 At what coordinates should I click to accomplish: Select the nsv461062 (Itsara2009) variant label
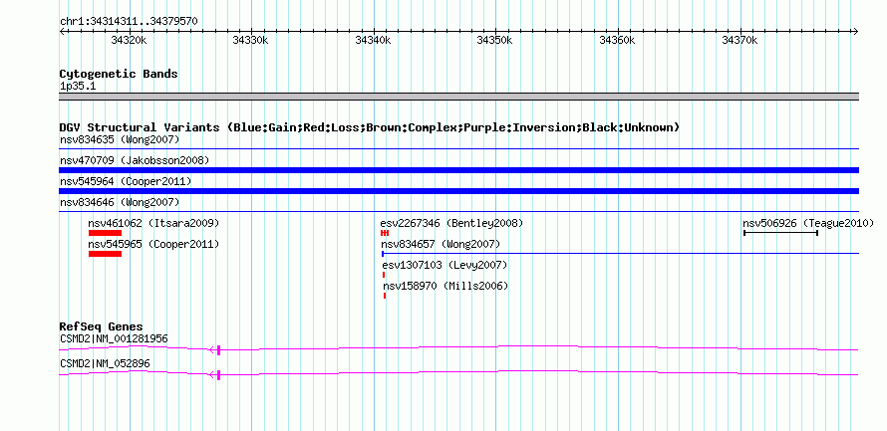tap(153, 223)
